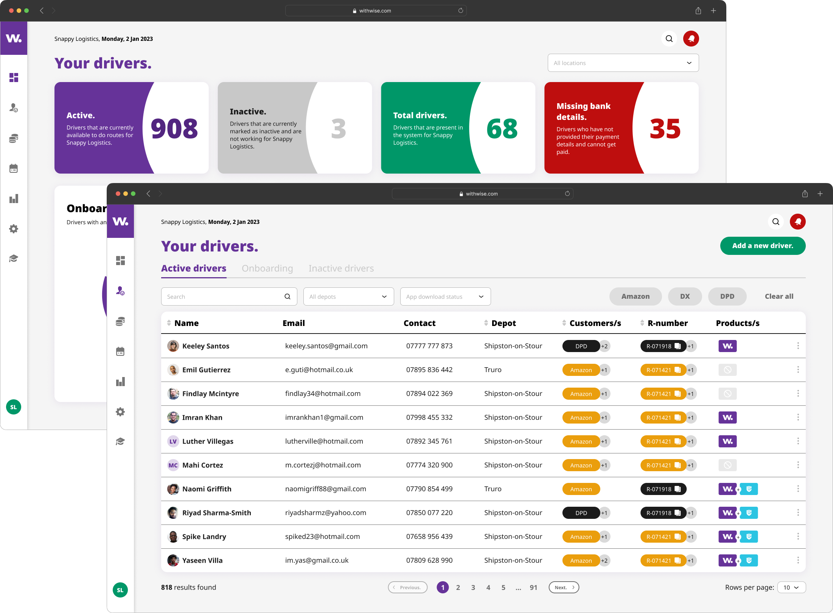This screenshot has width=833, height=613.
Task: Copy Keeley Santos's R-071918 number
Action: 678,346
